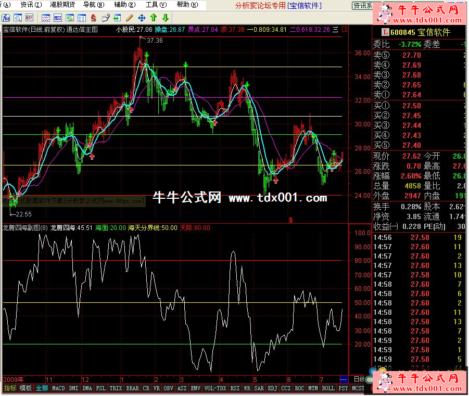Click the 买① bid price 27.50
The width and height of the screenshot is (469, 396).
[x=412, y=106]
